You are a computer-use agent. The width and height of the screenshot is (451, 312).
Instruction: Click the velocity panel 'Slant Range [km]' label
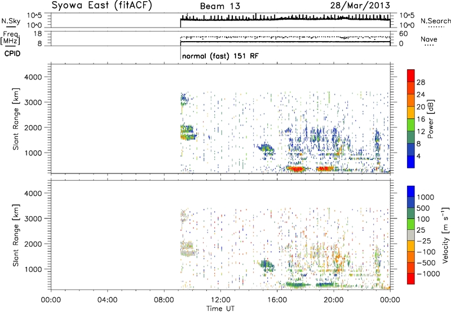16,235
